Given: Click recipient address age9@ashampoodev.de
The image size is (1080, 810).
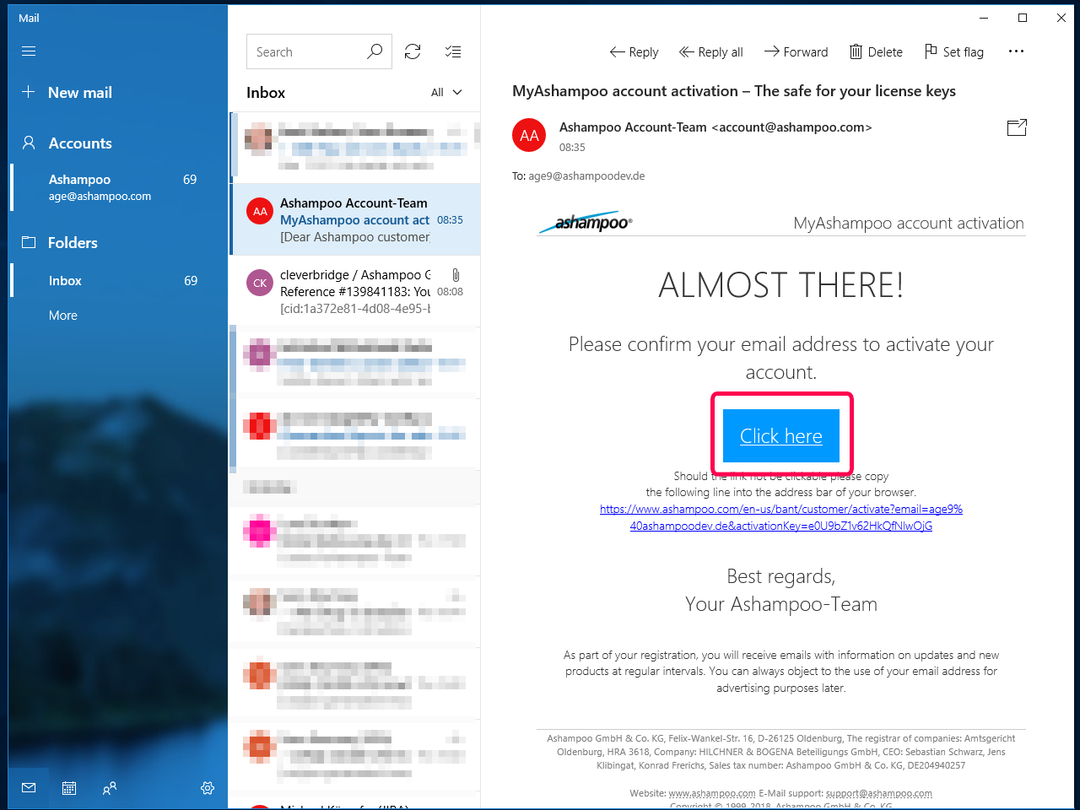Looking at the screenshot, I should pos(586,176).
